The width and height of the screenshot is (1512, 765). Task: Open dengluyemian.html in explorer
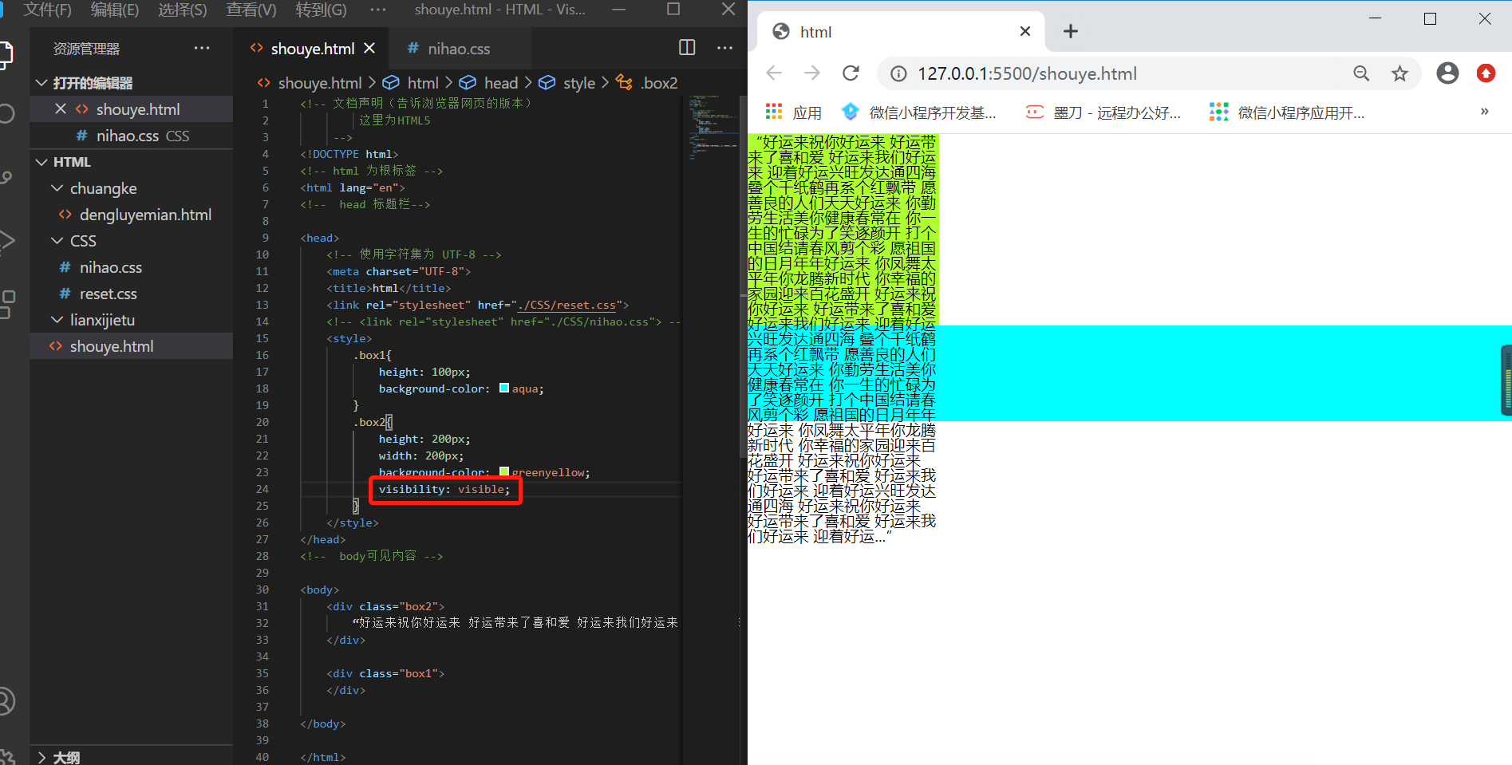(x=131, y=215)
